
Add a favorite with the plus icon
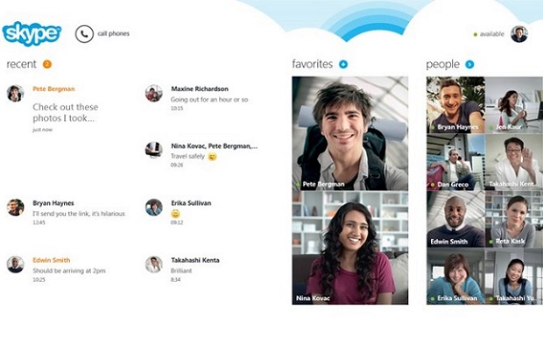(x=342, y=64)
